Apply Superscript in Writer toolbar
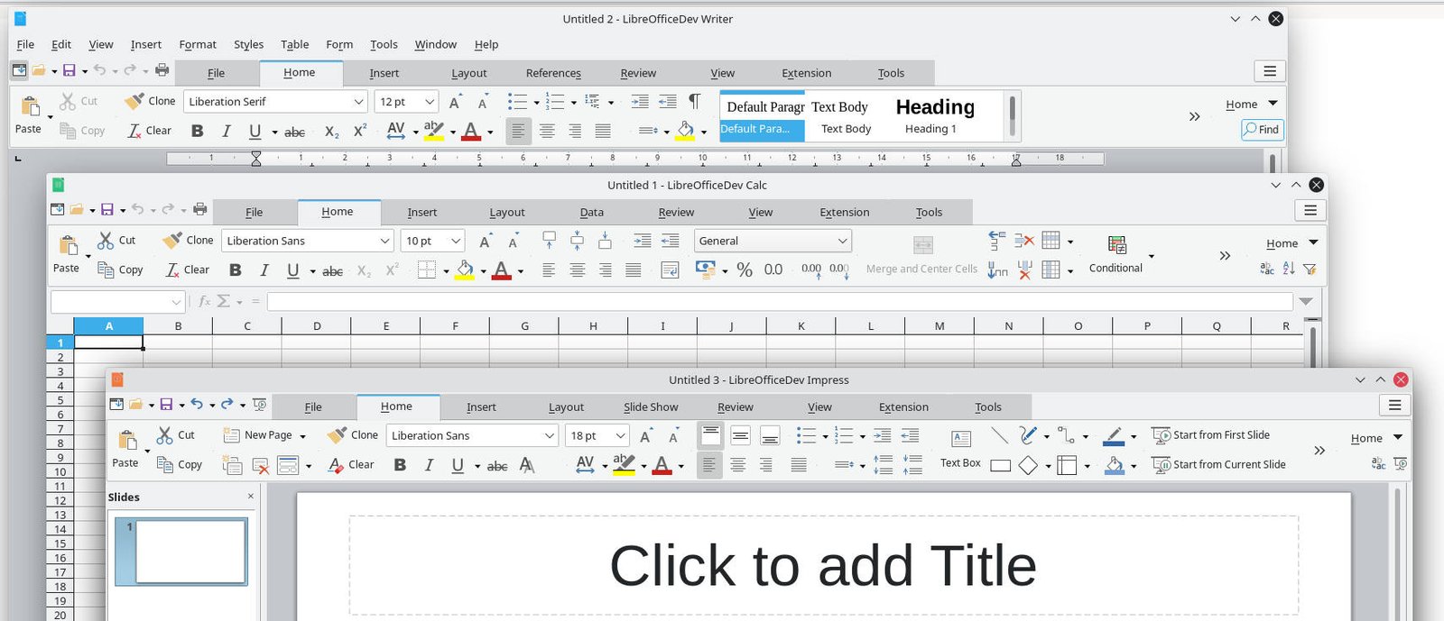 click(x=359, y=131)
